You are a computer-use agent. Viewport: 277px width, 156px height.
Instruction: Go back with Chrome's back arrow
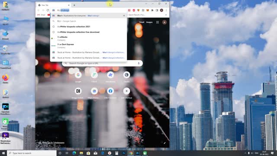[39, 10]
